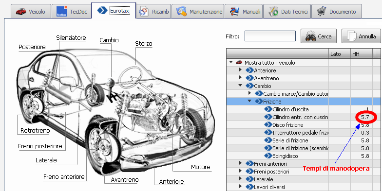Click the red car icon on Veicolo tab

click(x=21, y=12)
